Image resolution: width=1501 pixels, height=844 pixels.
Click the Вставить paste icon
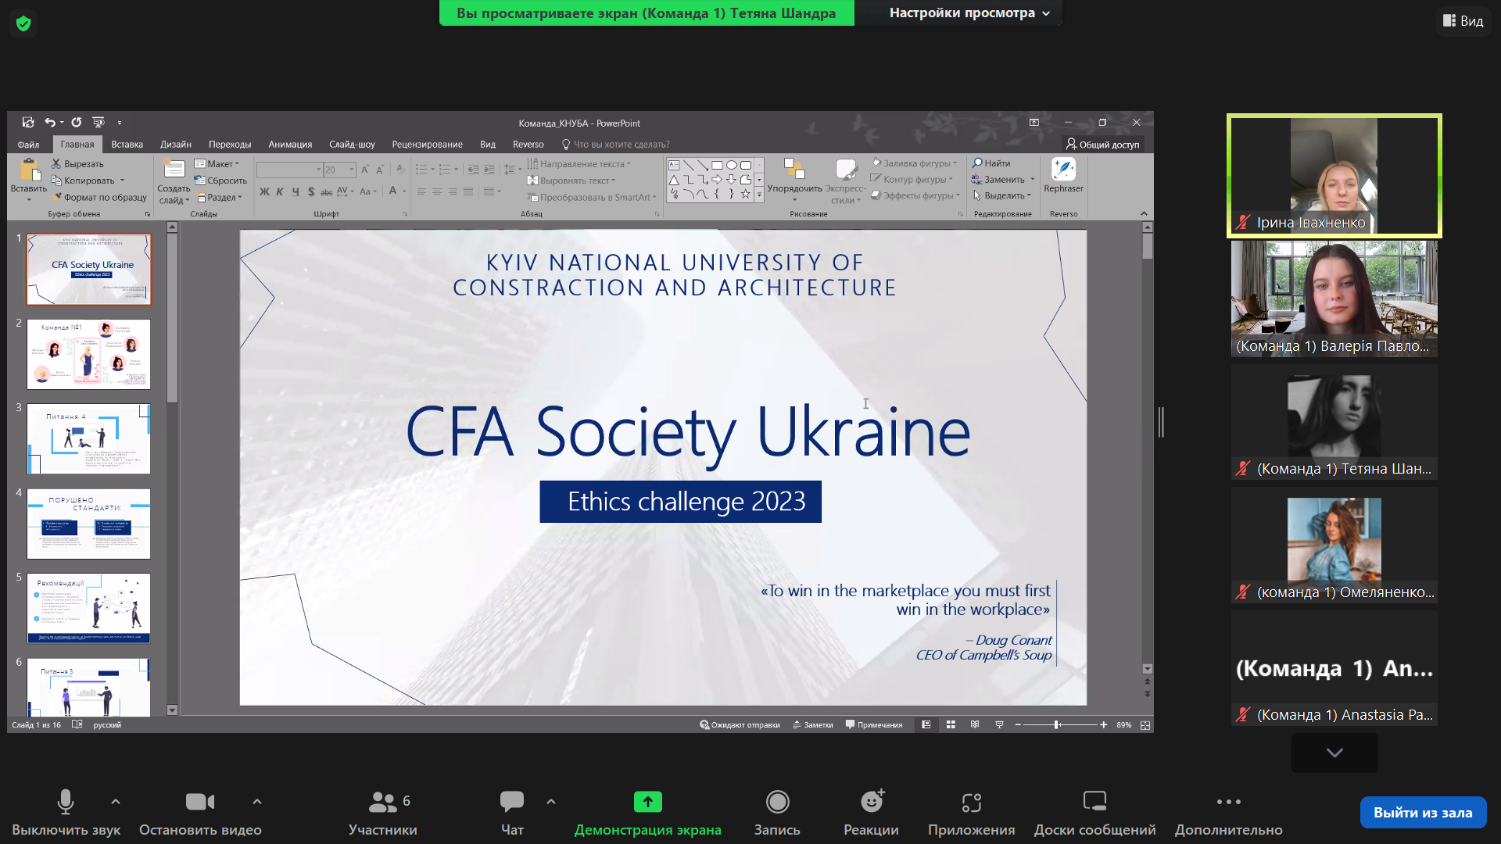29,170
